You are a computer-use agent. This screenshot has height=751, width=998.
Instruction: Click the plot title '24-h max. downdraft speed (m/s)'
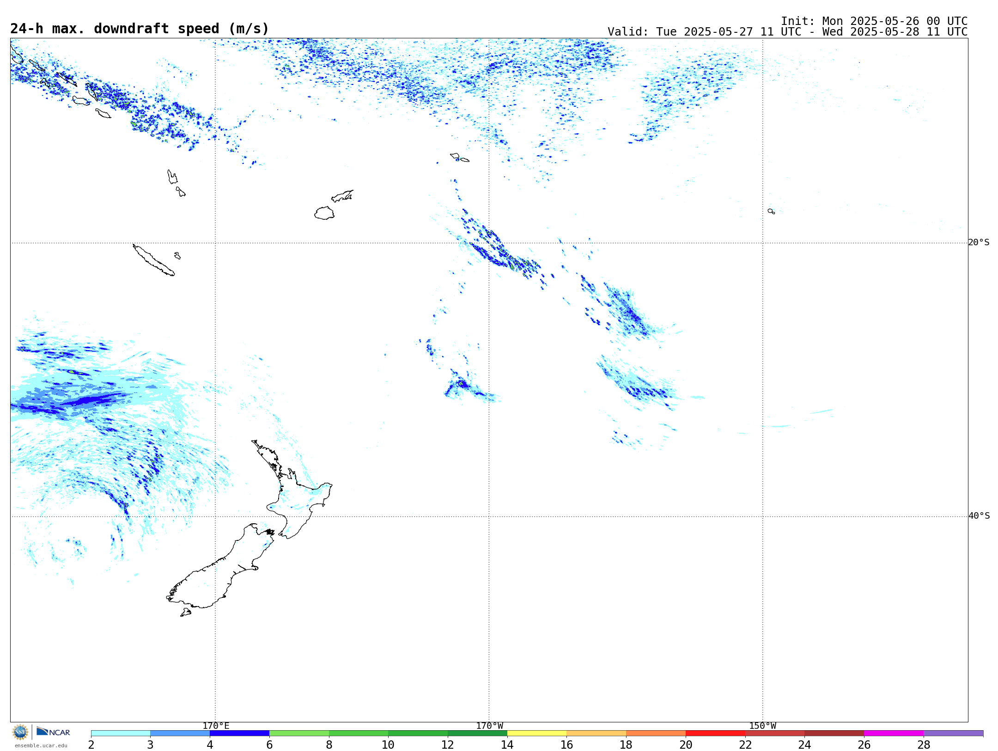(140, 29)
